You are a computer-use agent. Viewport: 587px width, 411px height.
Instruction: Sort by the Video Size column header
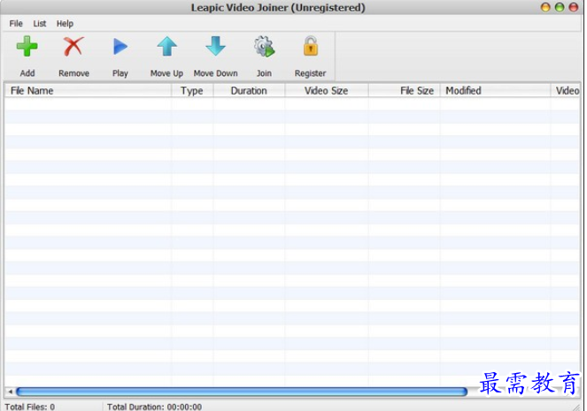(327, 90)
